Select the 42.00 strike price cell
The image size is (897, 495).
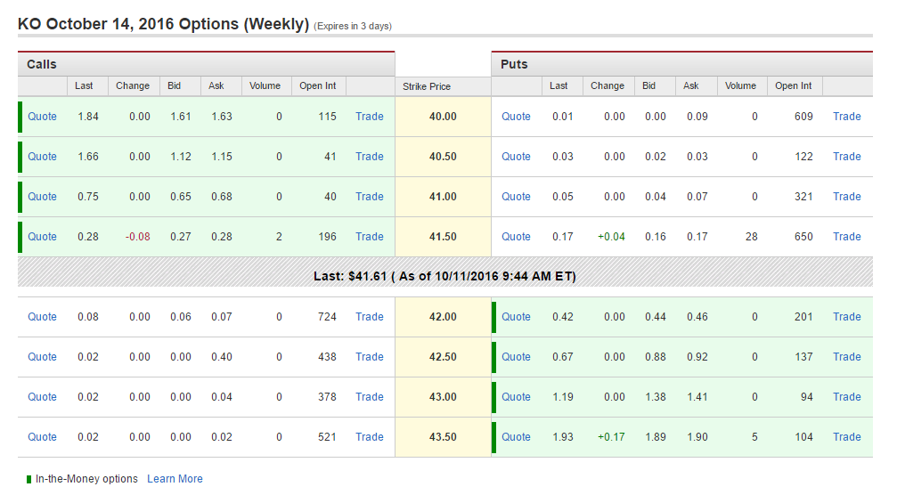click(x=443, y=317)
